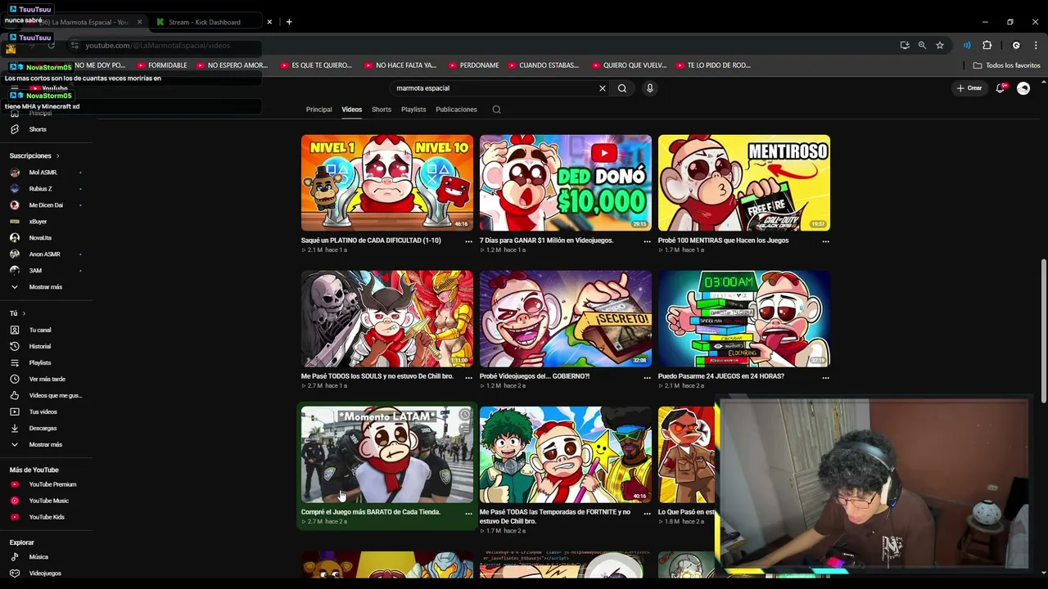
Task: Open the Mol ASMR subscription channel
Action: (43, 173)
